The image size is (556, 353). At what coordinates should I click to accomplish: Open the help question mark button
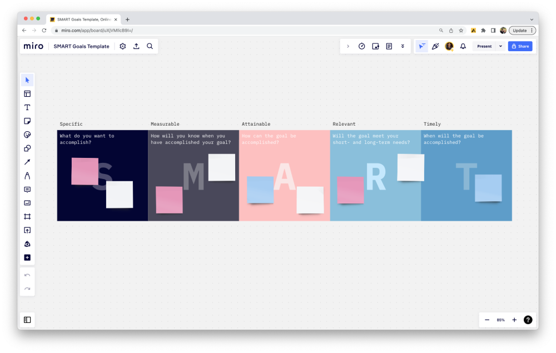click(528, 320)
